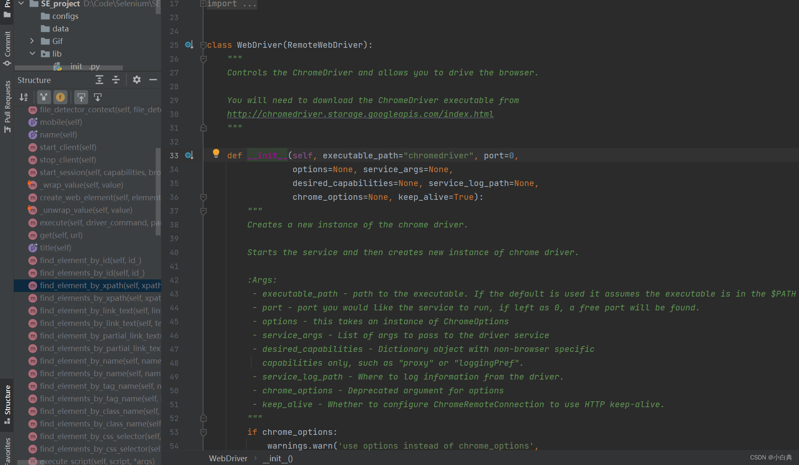Click line number 33 in gutter

click(174, 155)
